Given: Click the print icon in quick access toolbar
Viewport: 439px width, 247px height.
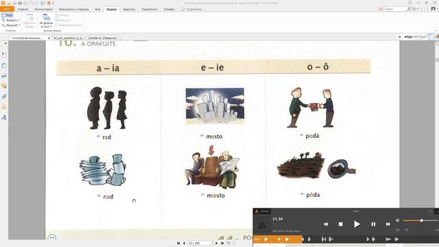Looking at the screenshot, I should pyautogui.click(x=20, y=3).
